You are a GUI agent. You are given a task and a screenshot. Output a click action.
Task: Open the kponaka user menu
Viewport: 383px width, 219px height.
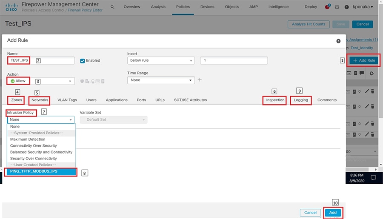click(x=363, y=7)
